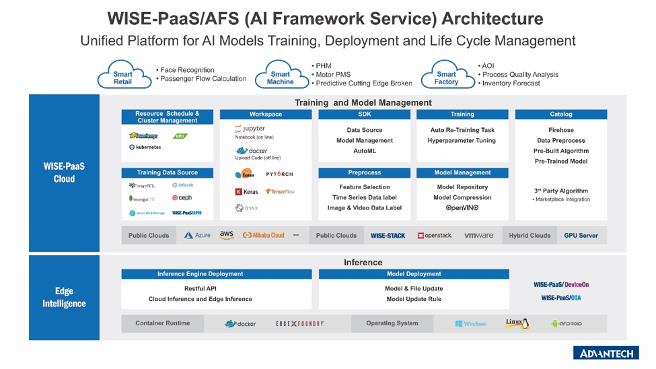Click the Azure logo in cloud bar
Viewport: 656px width, 369px height.
(x=197, y=236)
